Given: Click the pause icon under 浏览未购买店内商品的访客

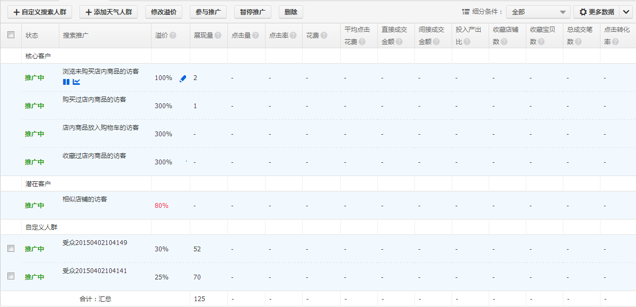Looking at the screenshot, I should 66,82.
